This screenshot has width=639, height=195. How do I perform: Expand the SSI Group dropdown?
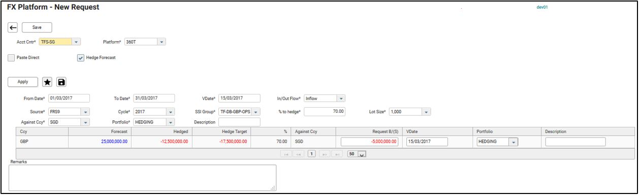point(256,112)
